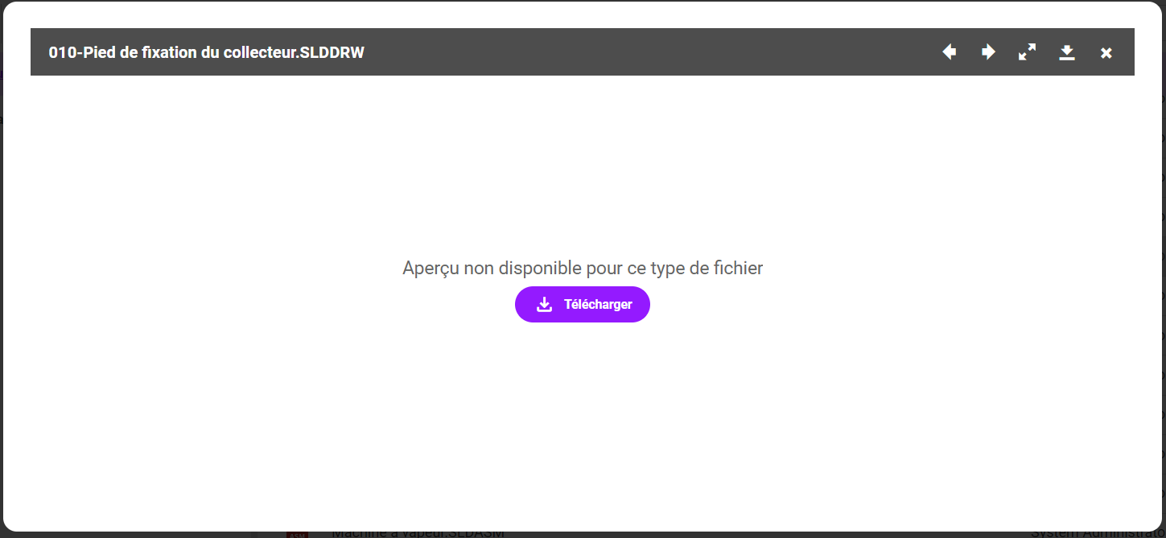Close the file preview dialog
This screenshot has height=538, width=1166.
[x=1106, y=53]
